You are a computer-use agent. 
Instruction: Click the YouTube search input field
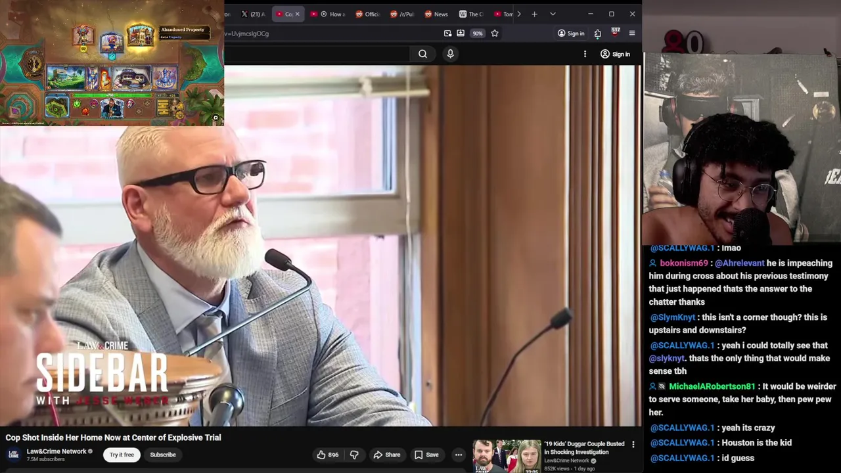[317, 54]
